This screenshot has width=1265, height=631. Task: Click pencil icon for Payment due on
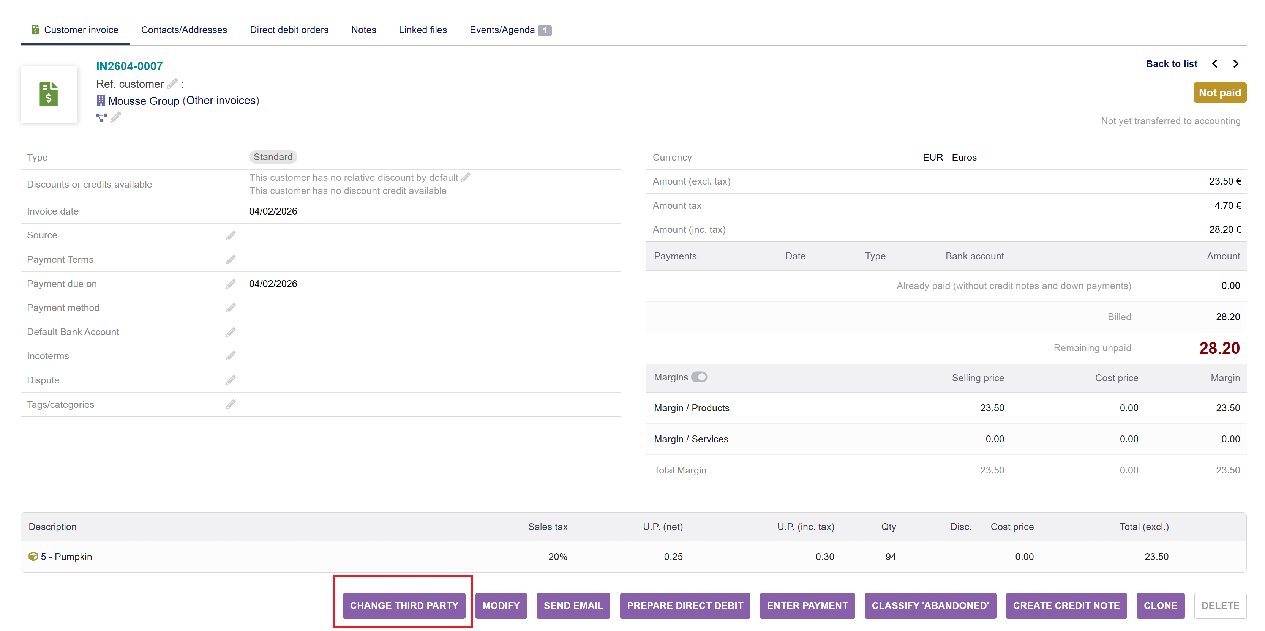pyautogui.click(x=231, y=284)
